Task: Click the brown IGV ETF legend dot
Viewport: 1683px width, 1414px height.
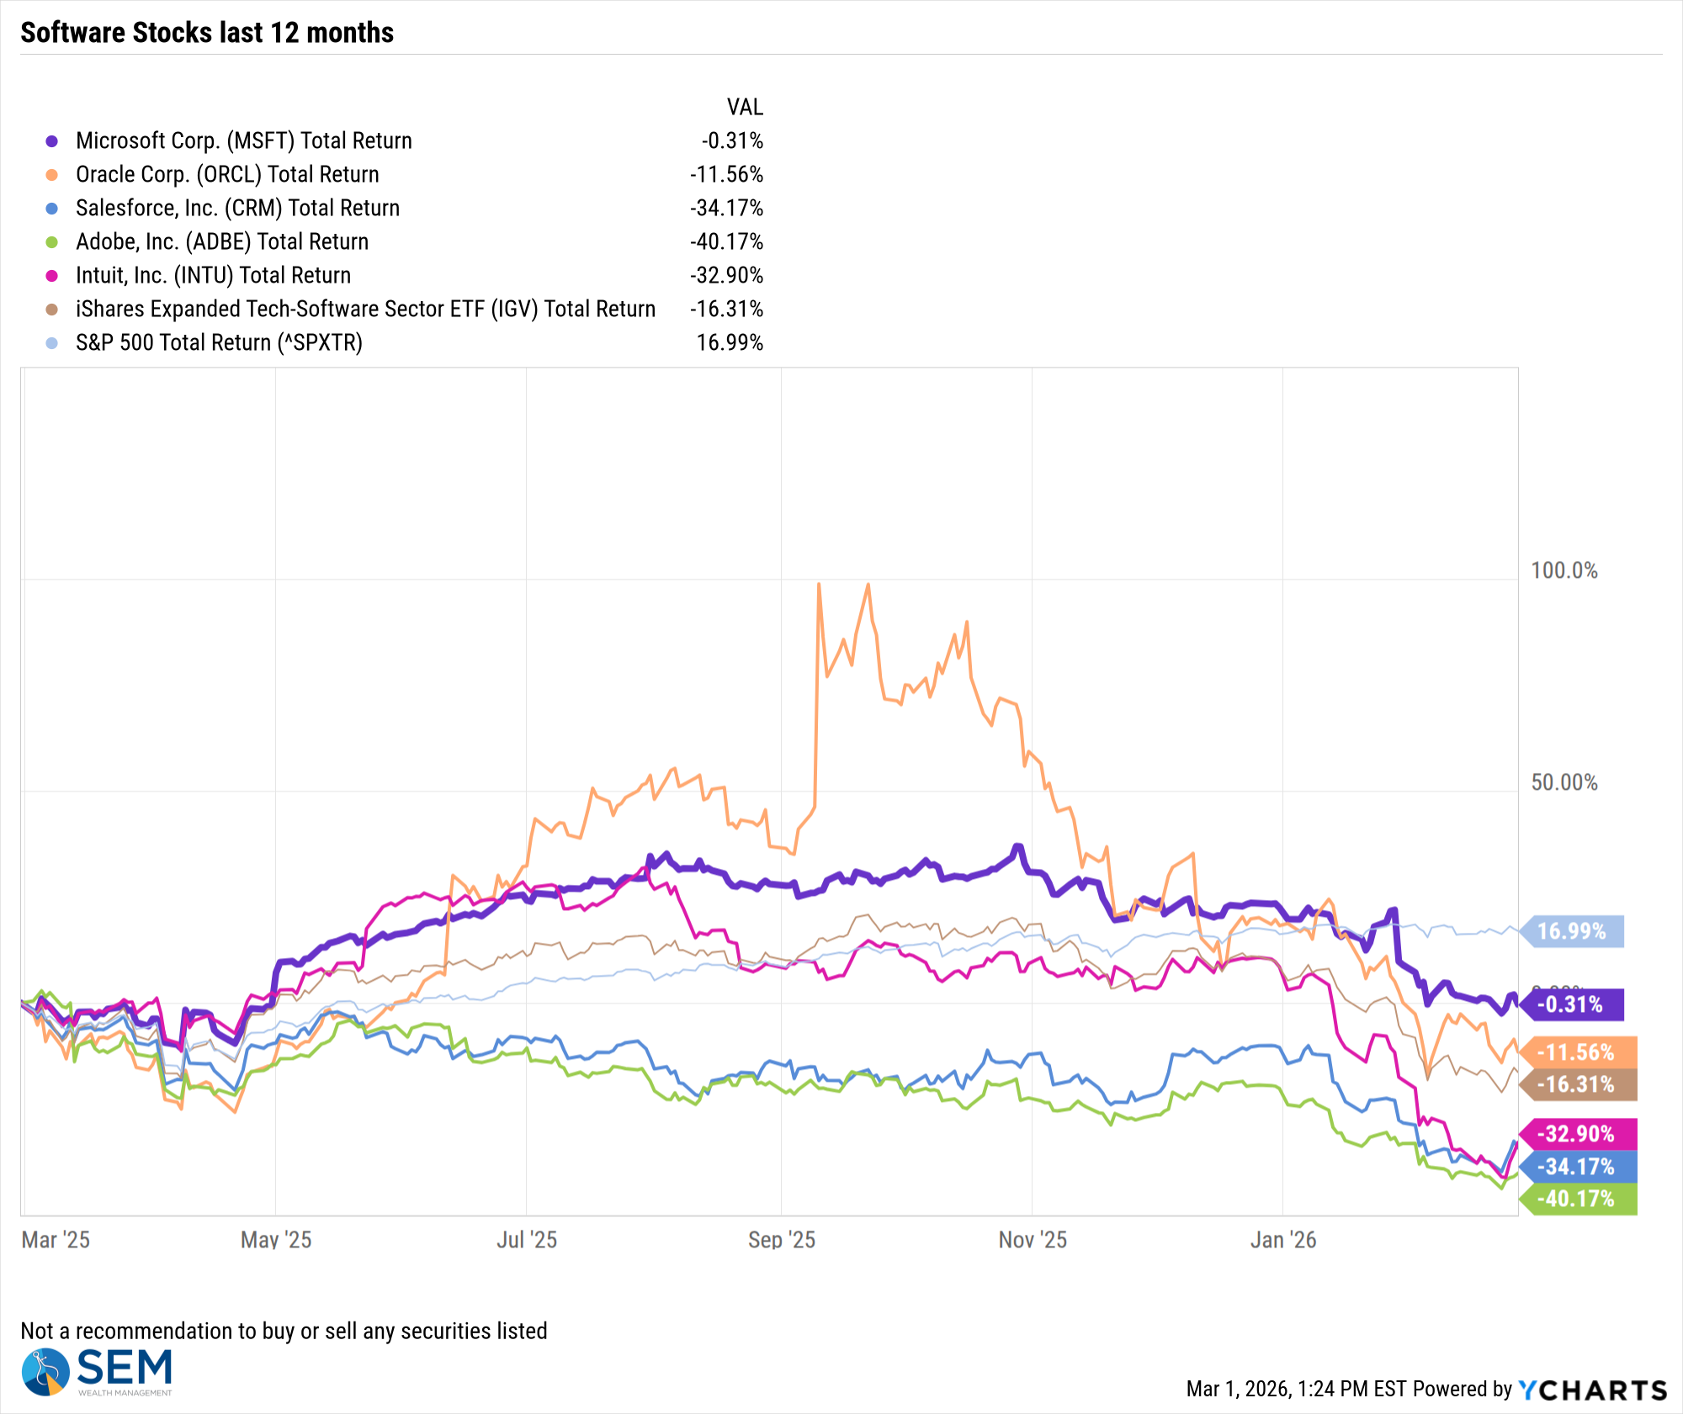Action: [x=51, y=310]
